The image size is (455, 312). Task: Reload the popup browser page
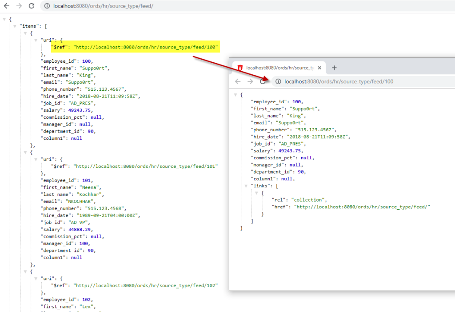(263, 81)
